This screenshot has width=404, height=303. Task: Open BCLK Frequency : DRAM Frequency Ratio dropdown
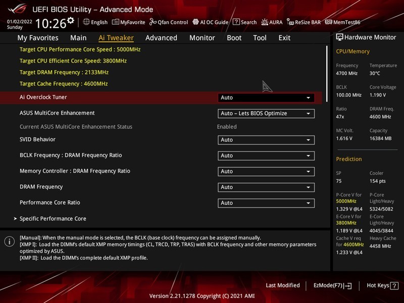[x=266, y=156]
